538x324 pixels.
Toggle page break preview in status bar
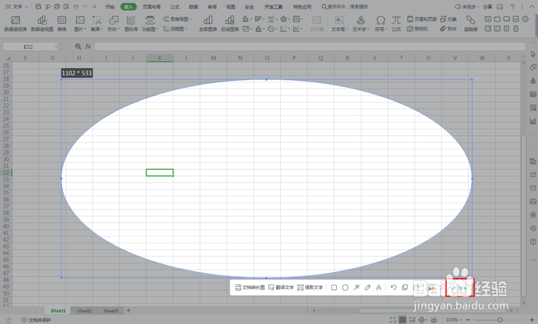pyautogui.click(x=413, y=320)
